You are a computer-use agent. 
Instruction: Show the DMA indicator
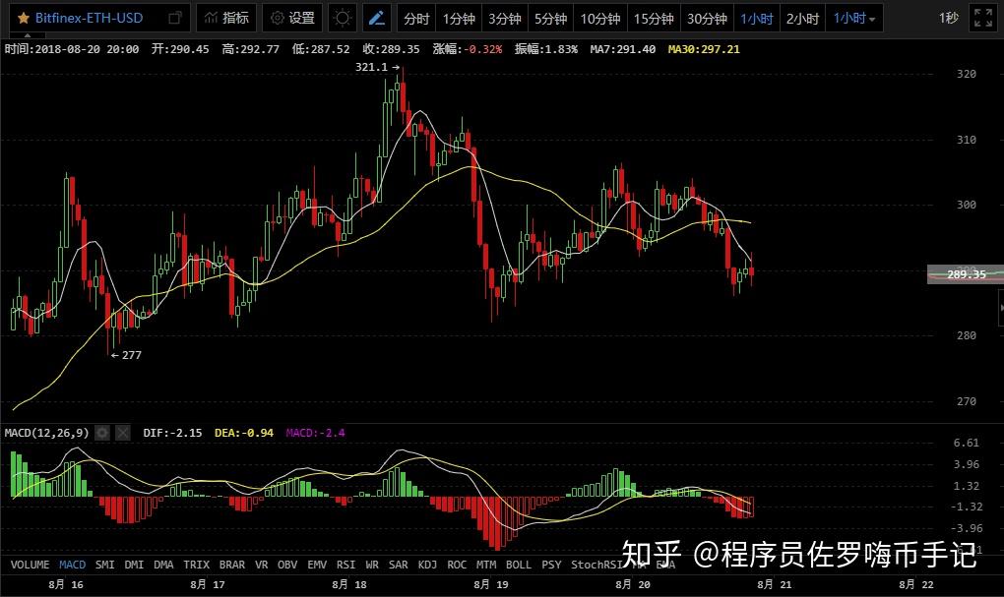[x=163, y=565]
